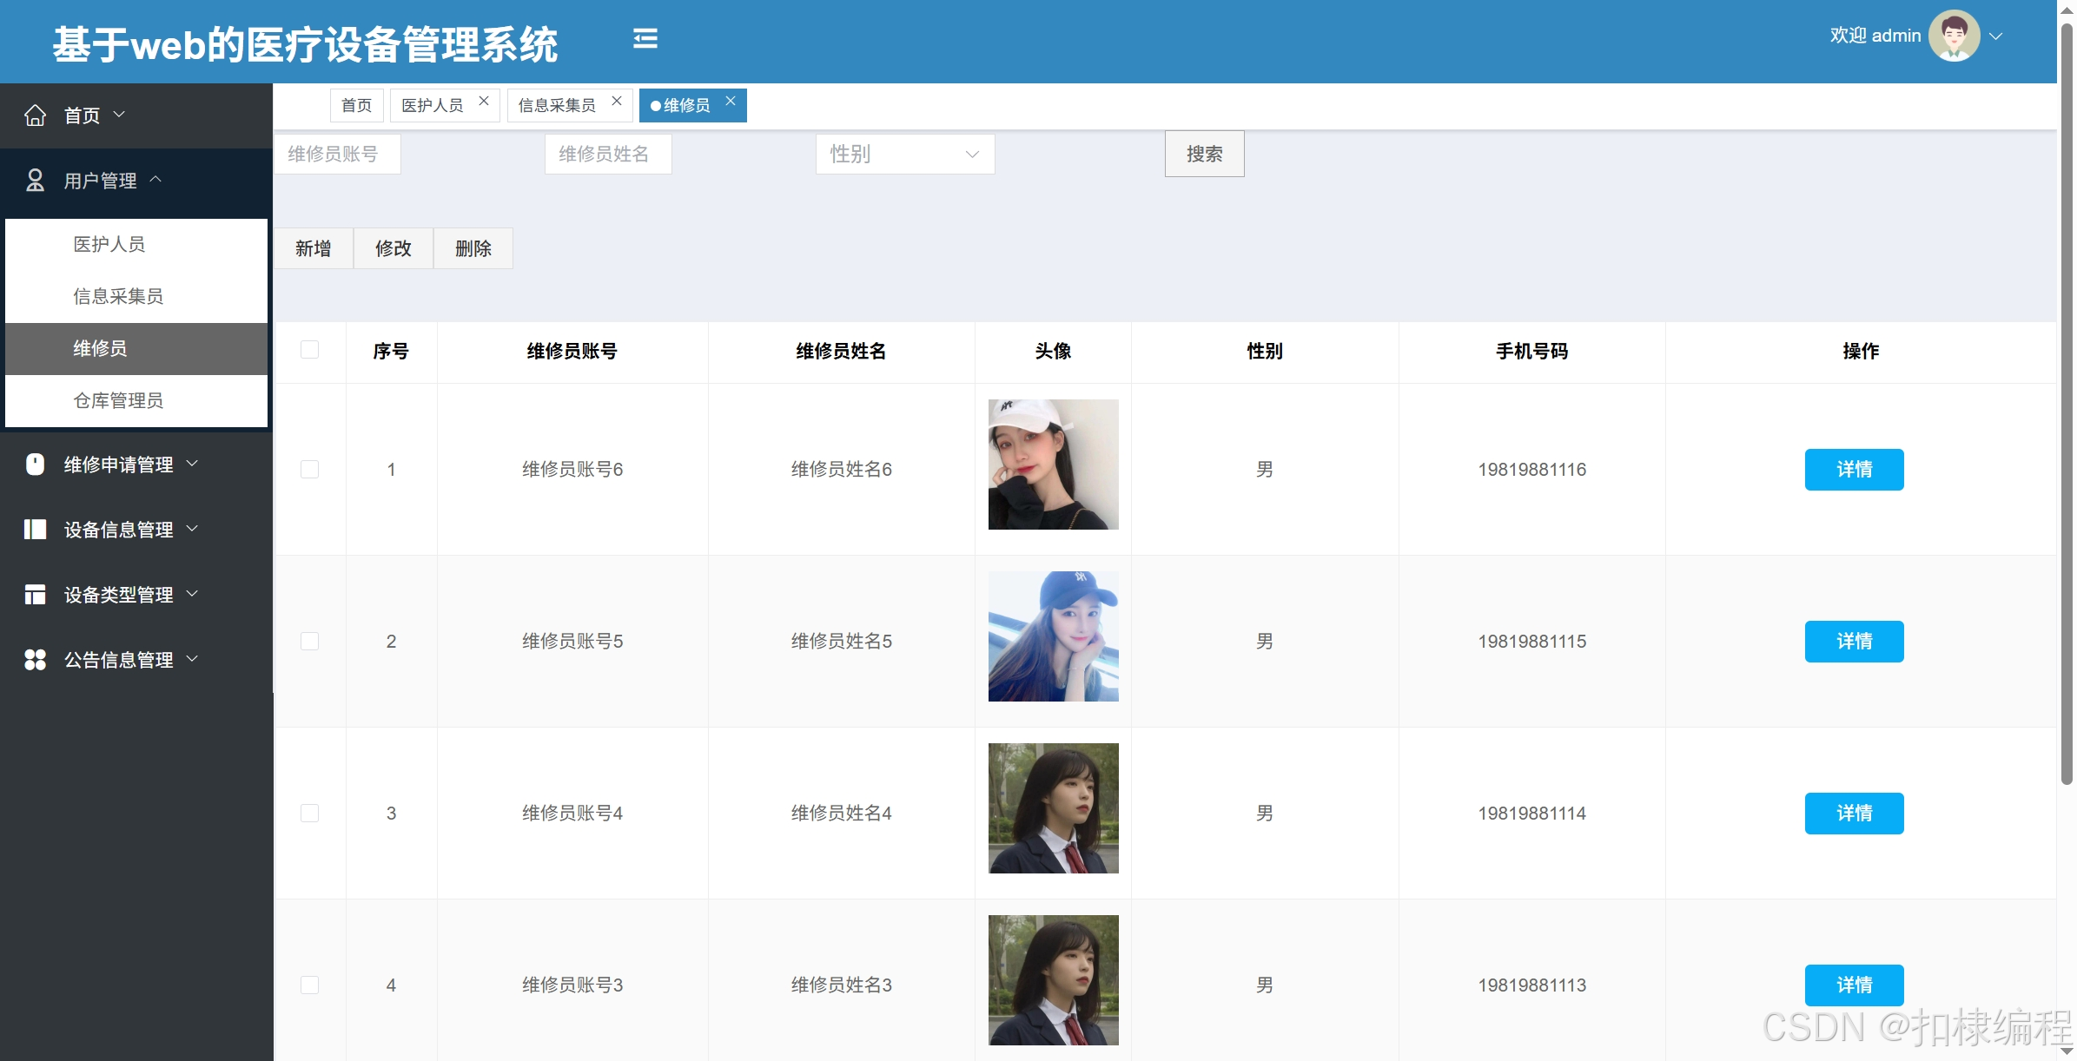Screen dimensions: 2077x1061
Task: Open the 性别 filter dropdown
Action: point(905,155)
